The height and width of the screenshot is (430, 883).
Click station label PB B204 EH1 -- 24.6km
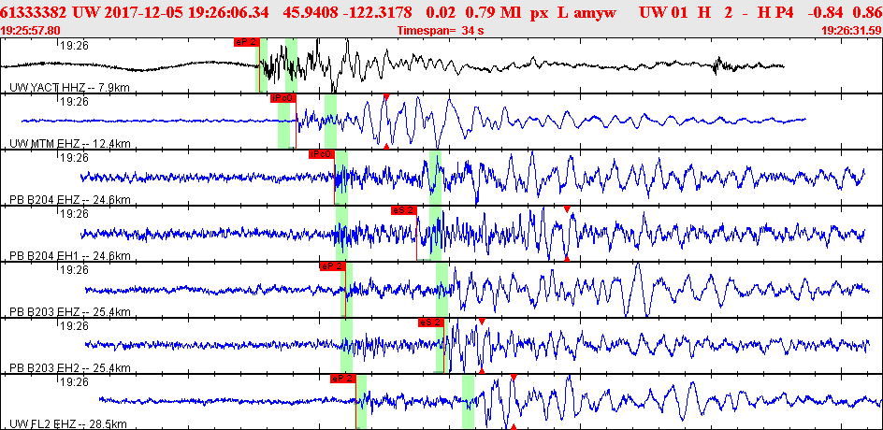70,256
